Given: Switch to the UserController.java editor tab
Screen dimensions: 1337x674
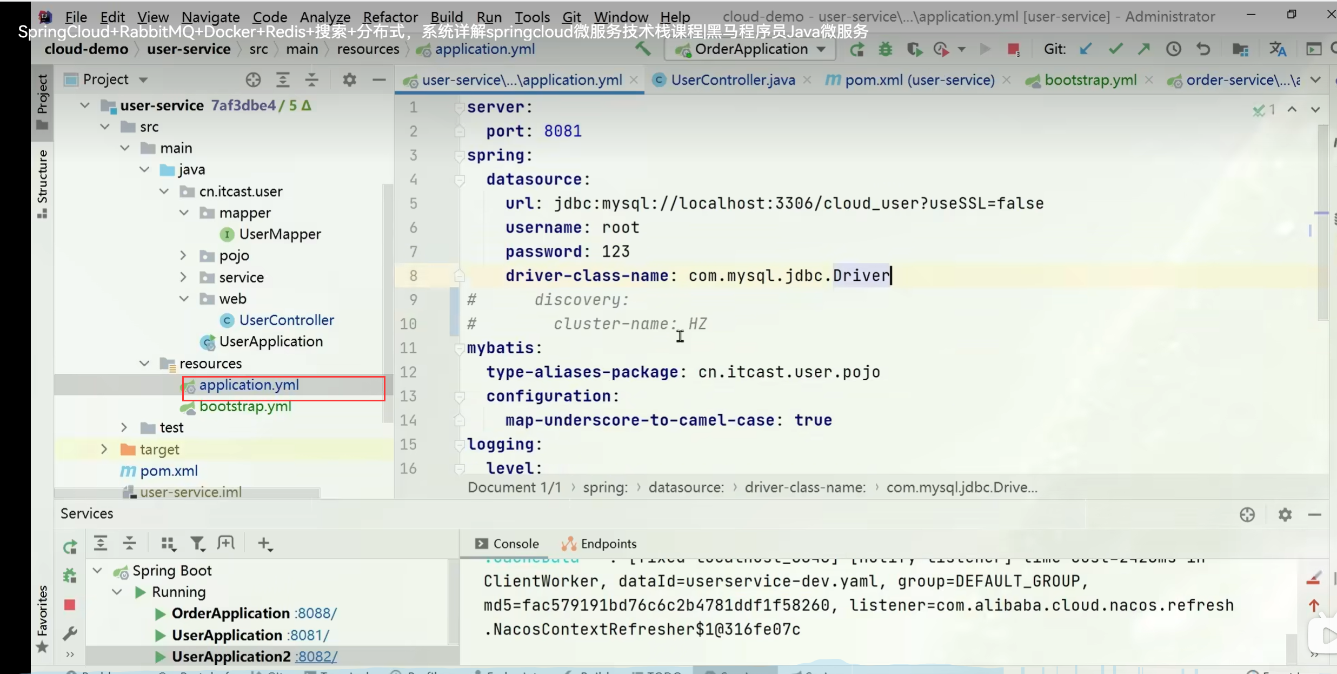Looking at the screenshot, I should 732,80.
